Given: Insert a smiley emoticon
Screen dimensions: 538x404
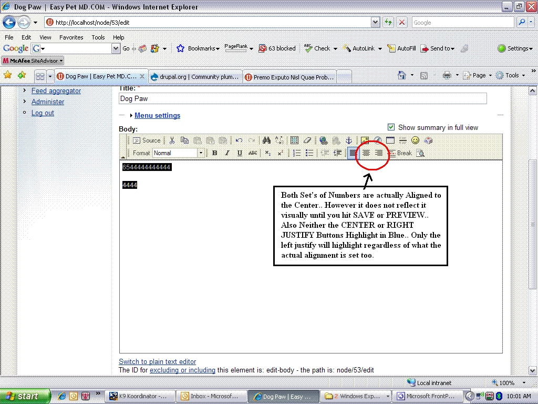Looking at the screenshot, I should point(415,140).
